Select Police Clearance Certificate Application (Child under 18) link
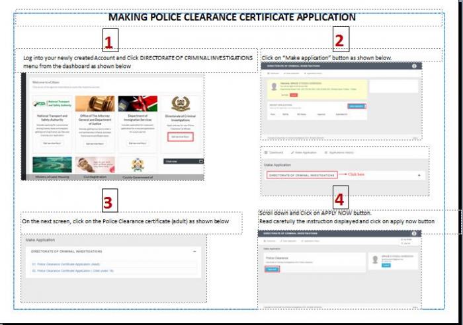 73,271
